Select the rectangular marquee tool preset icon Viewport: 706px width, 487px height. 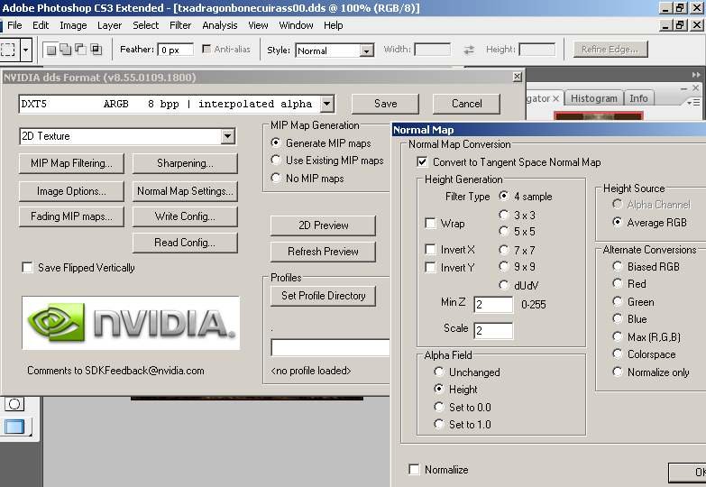pyautogui.click(x=9, y=50)
